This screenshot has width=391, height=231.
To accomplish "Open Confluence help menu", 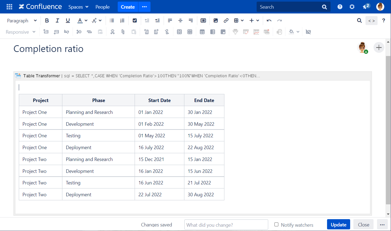I will (x=340, y=7).
